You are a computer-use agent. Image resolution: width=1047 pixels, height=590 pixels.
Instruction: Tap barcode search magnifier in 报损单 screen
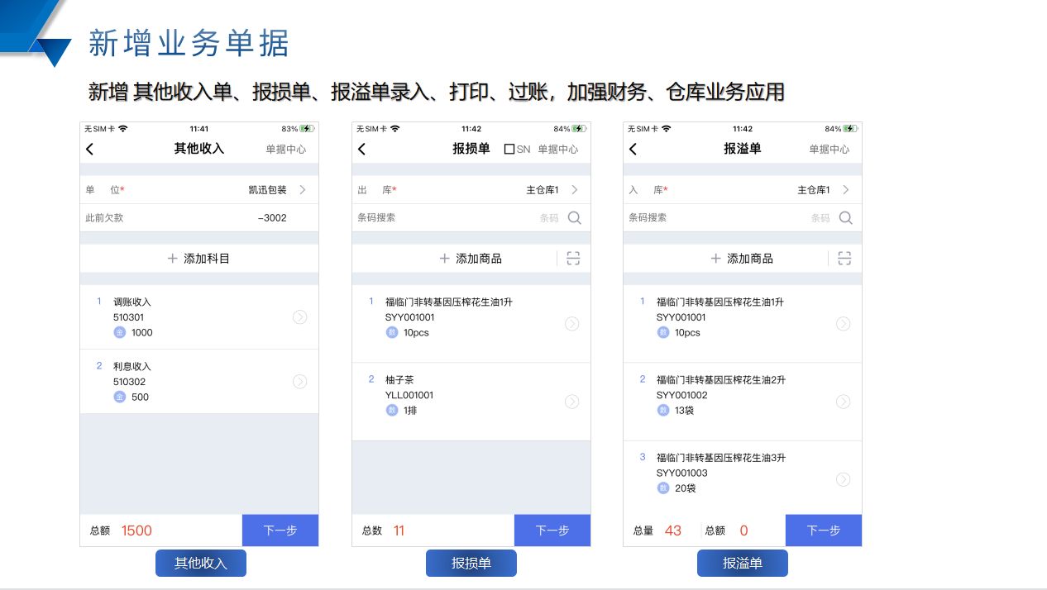[x=574, y=218]
